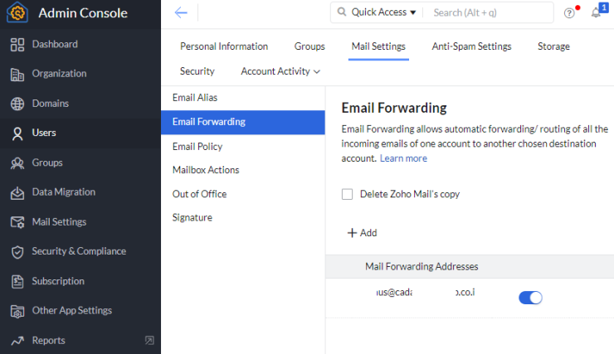This screenshot has height=354, width=614.
Task: Open Reports external link arrow
Action: pos(149,340)
